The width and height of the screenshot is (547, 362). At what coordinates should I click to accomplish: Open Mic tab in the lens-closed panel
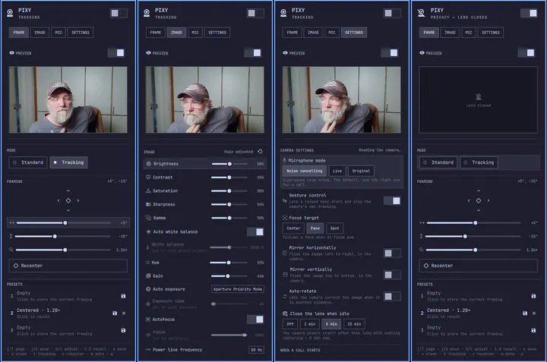469,33
